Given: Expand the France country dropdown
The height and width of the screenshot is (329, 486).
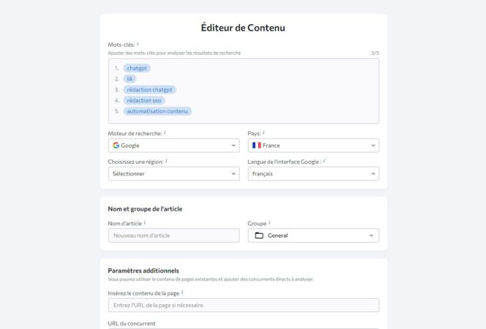Looking at the screenshot, I should pos(313,145).
